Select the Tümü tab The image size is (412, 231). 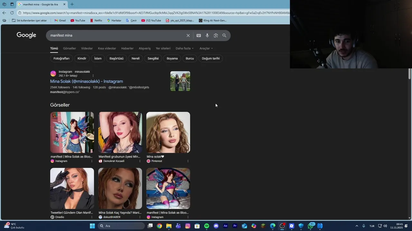pos(54,48)
